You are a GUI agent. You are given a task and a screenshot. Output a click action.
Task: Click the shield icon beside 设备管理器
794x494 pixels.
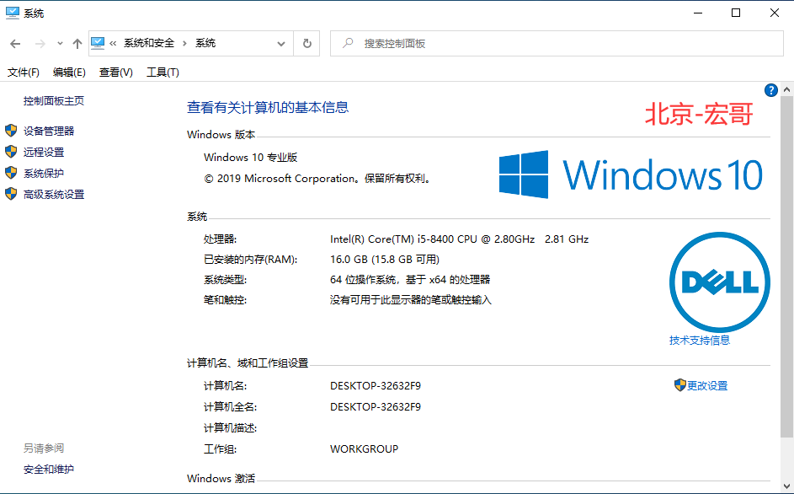pyautogui.click(x=11, y=131)
